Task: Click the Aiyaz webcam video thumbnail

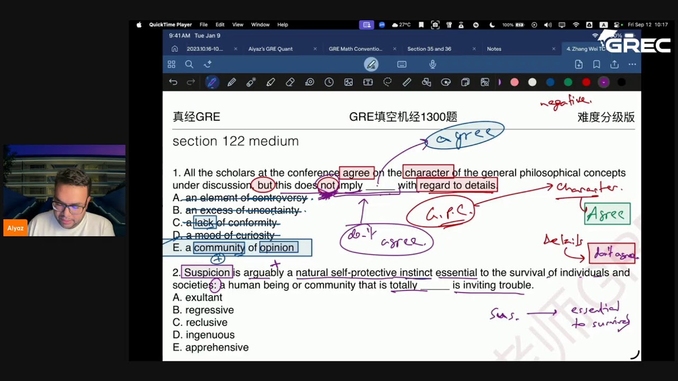Action: pos(64,190)
